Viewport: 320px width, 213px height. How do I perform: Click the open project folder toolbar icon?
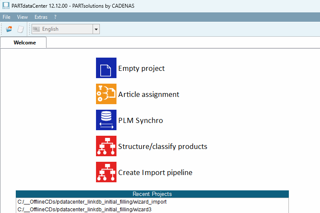(9, 29)
